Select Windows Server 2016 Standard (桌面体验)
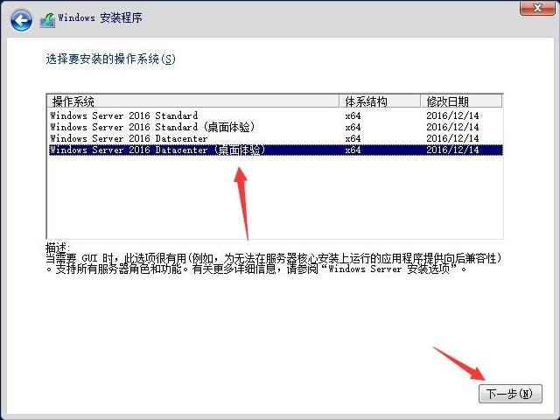The width and height of the screenshot is (560, 420). 275,127
